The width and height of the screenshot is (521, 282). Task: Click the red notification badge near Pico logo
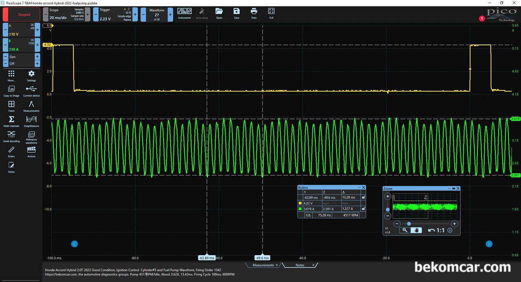click(x=482, y=18)
